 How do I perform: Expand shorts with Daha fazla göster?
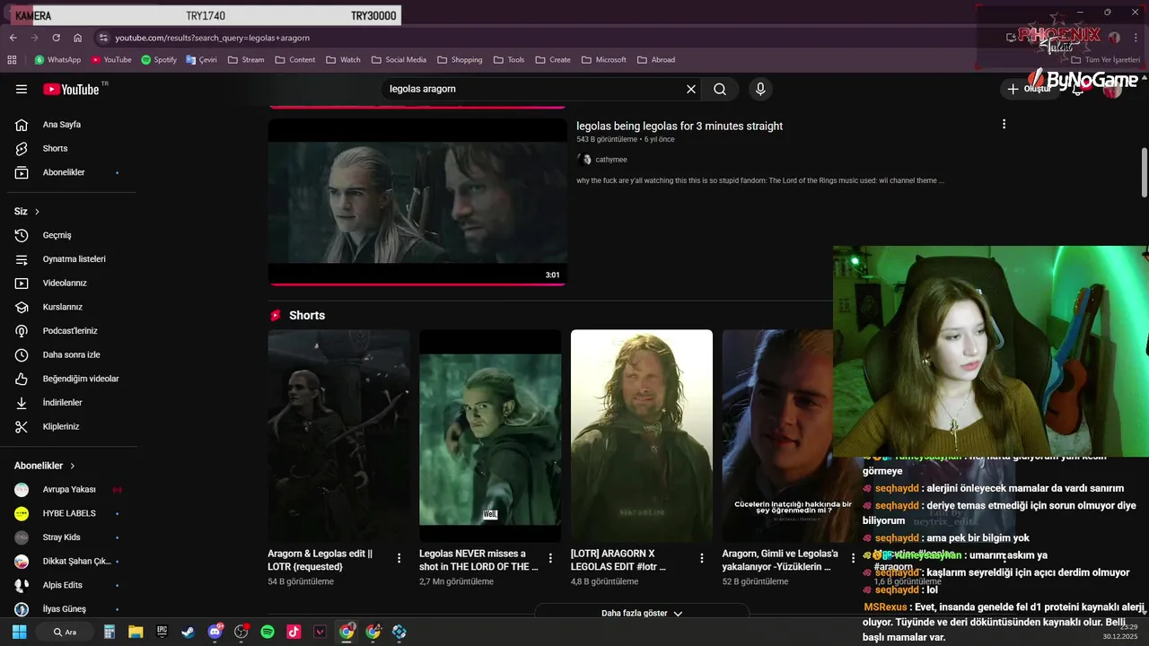642,614
